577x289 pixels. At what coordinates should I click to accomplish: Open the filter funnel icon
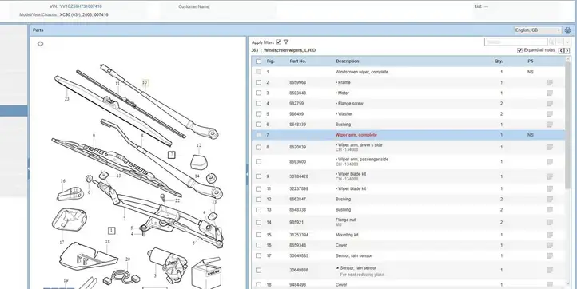pyautogui.click(x=286, y=42)
